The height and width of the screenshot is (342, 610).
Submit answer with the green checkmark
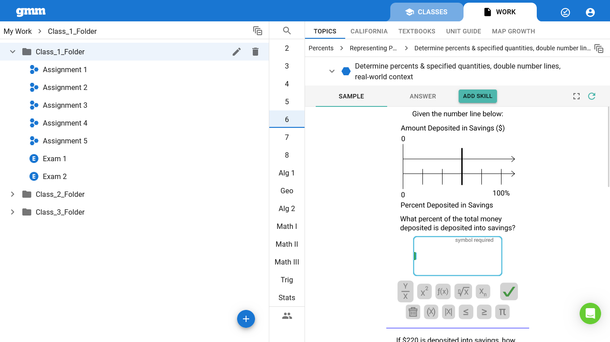click(x=509, y=292)
